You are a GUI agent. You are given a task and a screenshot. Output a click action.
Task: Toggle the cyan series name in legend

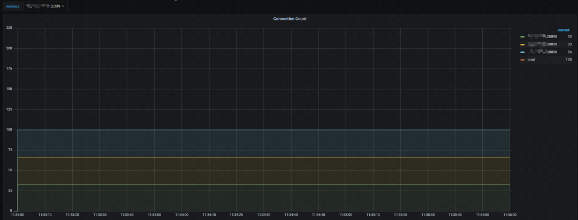coord(542,52)
